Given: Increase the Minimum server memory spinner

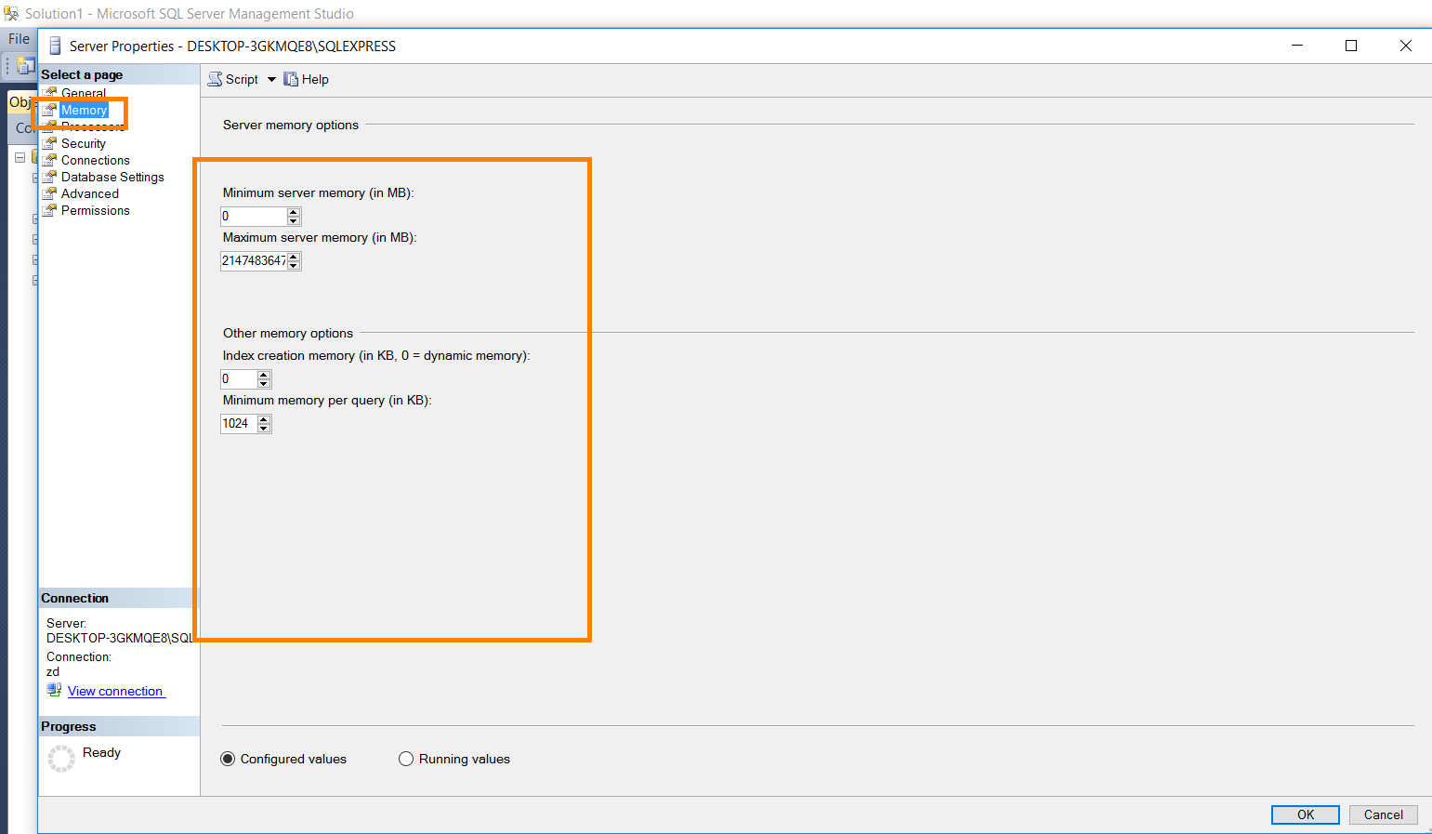Looking at the screenshot, I should point(294,212).
